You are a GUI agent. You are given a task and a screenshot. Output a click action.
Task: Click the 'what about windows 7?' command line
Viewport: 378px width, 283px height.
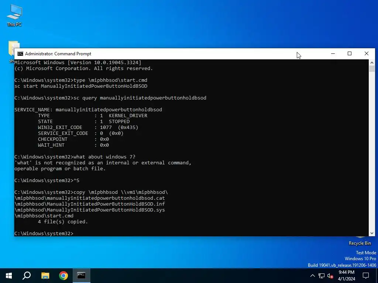click(x=75, y=157)
